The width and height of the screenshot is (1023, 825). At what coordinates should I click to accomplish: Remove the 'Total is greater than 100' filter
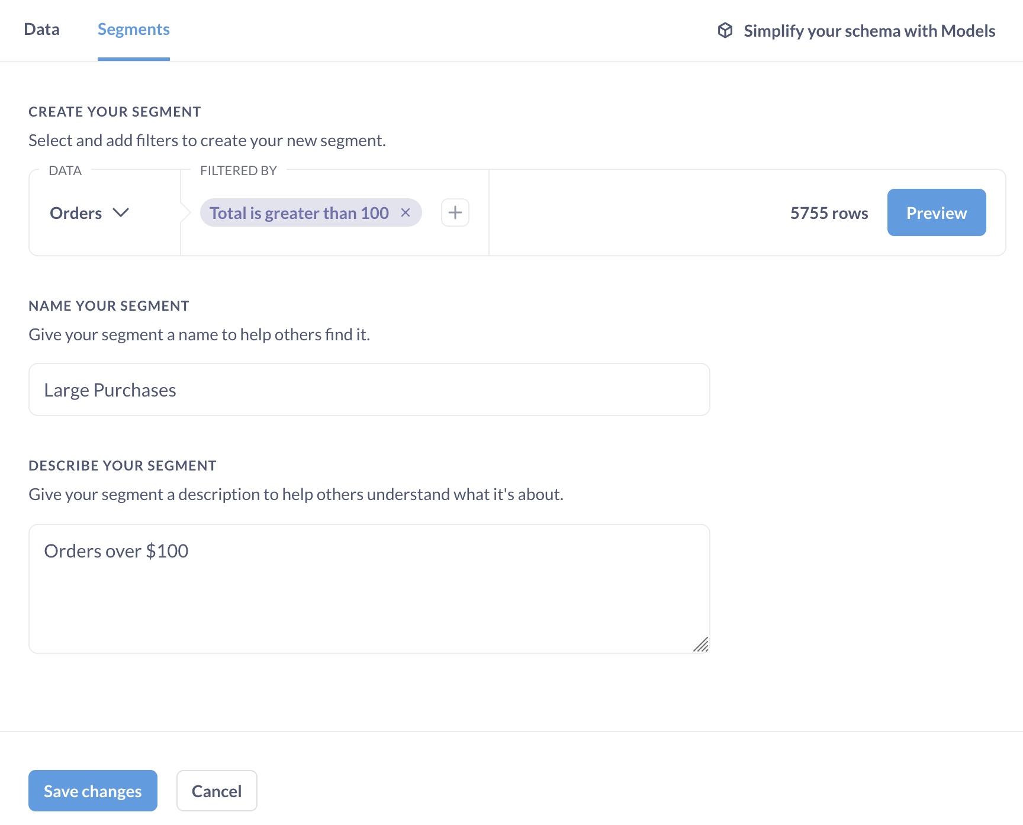tap(406, 212)
